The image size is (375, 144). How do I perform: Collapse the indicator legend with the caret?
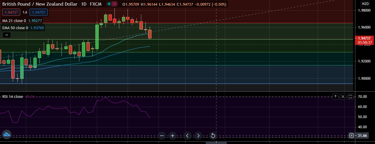tap(7, 35)
